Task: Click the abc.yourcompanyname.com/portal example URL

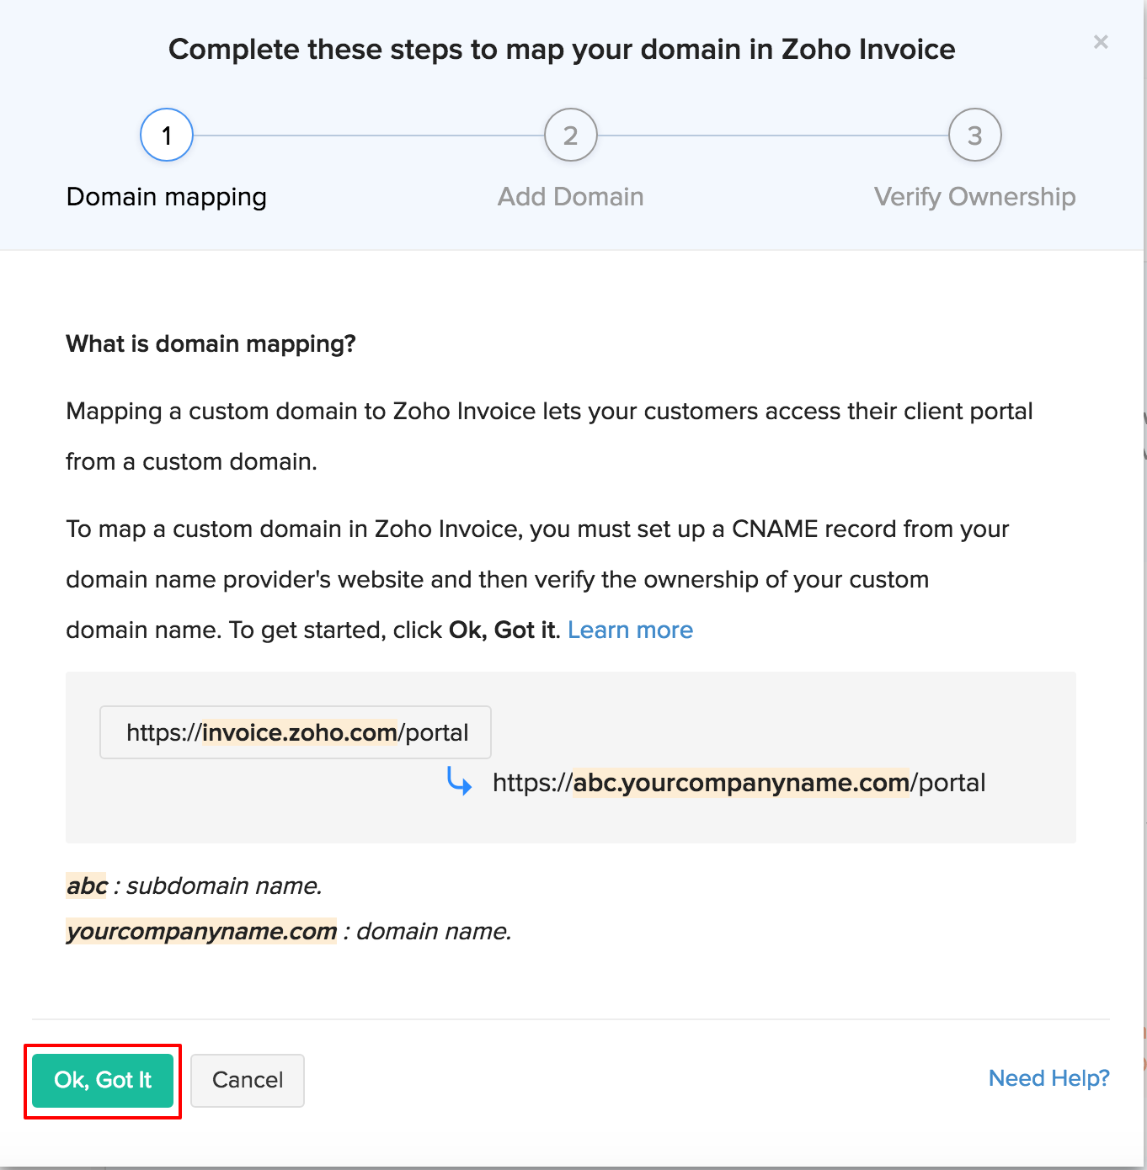Action: [x=739, y=783]
